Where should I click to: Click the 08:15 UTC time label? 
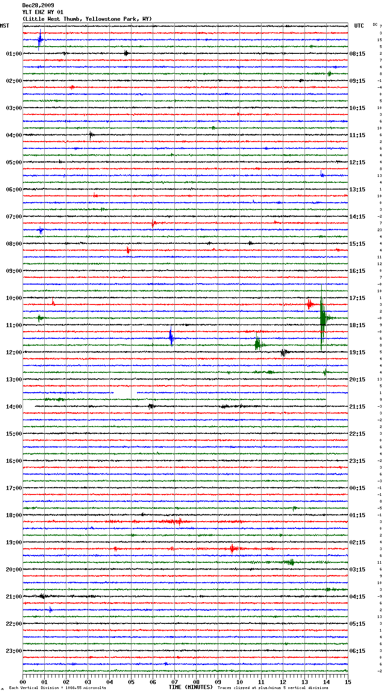[x=357, y=54]
